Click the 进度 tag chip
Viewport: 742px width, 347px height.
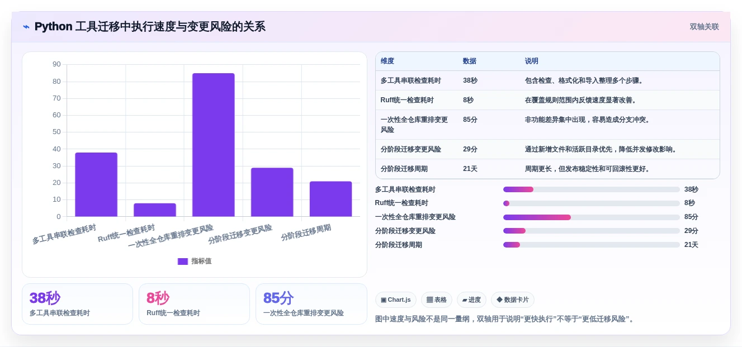(x=471, y=300)
